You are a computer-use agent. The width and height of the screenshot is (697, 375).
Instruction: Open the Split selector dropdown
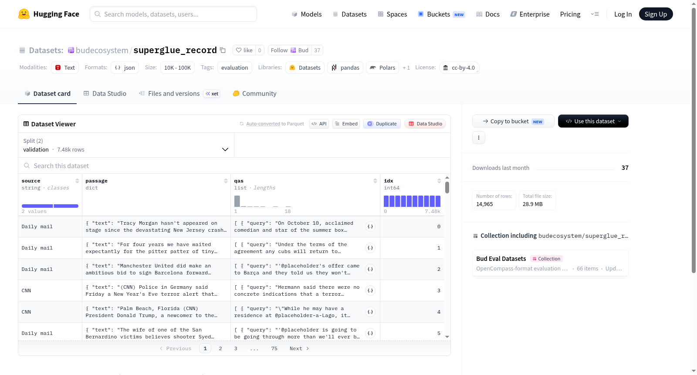coord(126,145)
